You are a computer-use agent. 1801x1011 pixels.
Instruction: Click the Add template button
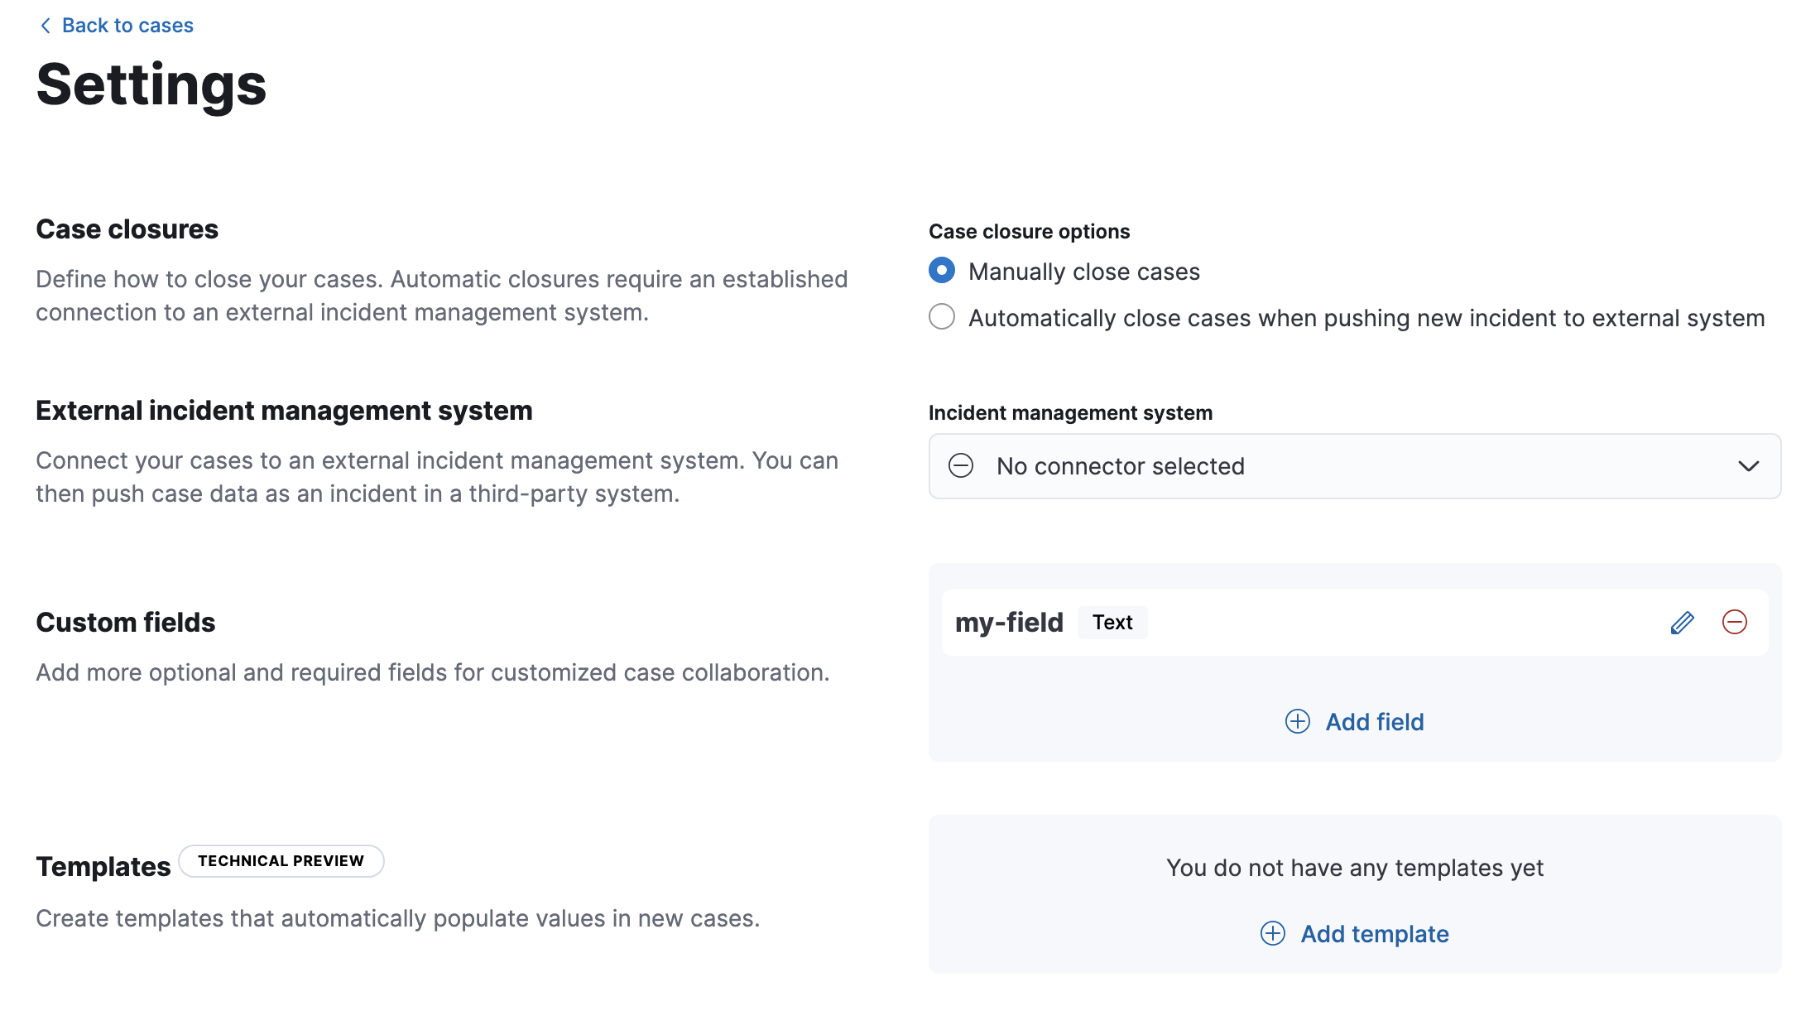[x=1374, y=933]
